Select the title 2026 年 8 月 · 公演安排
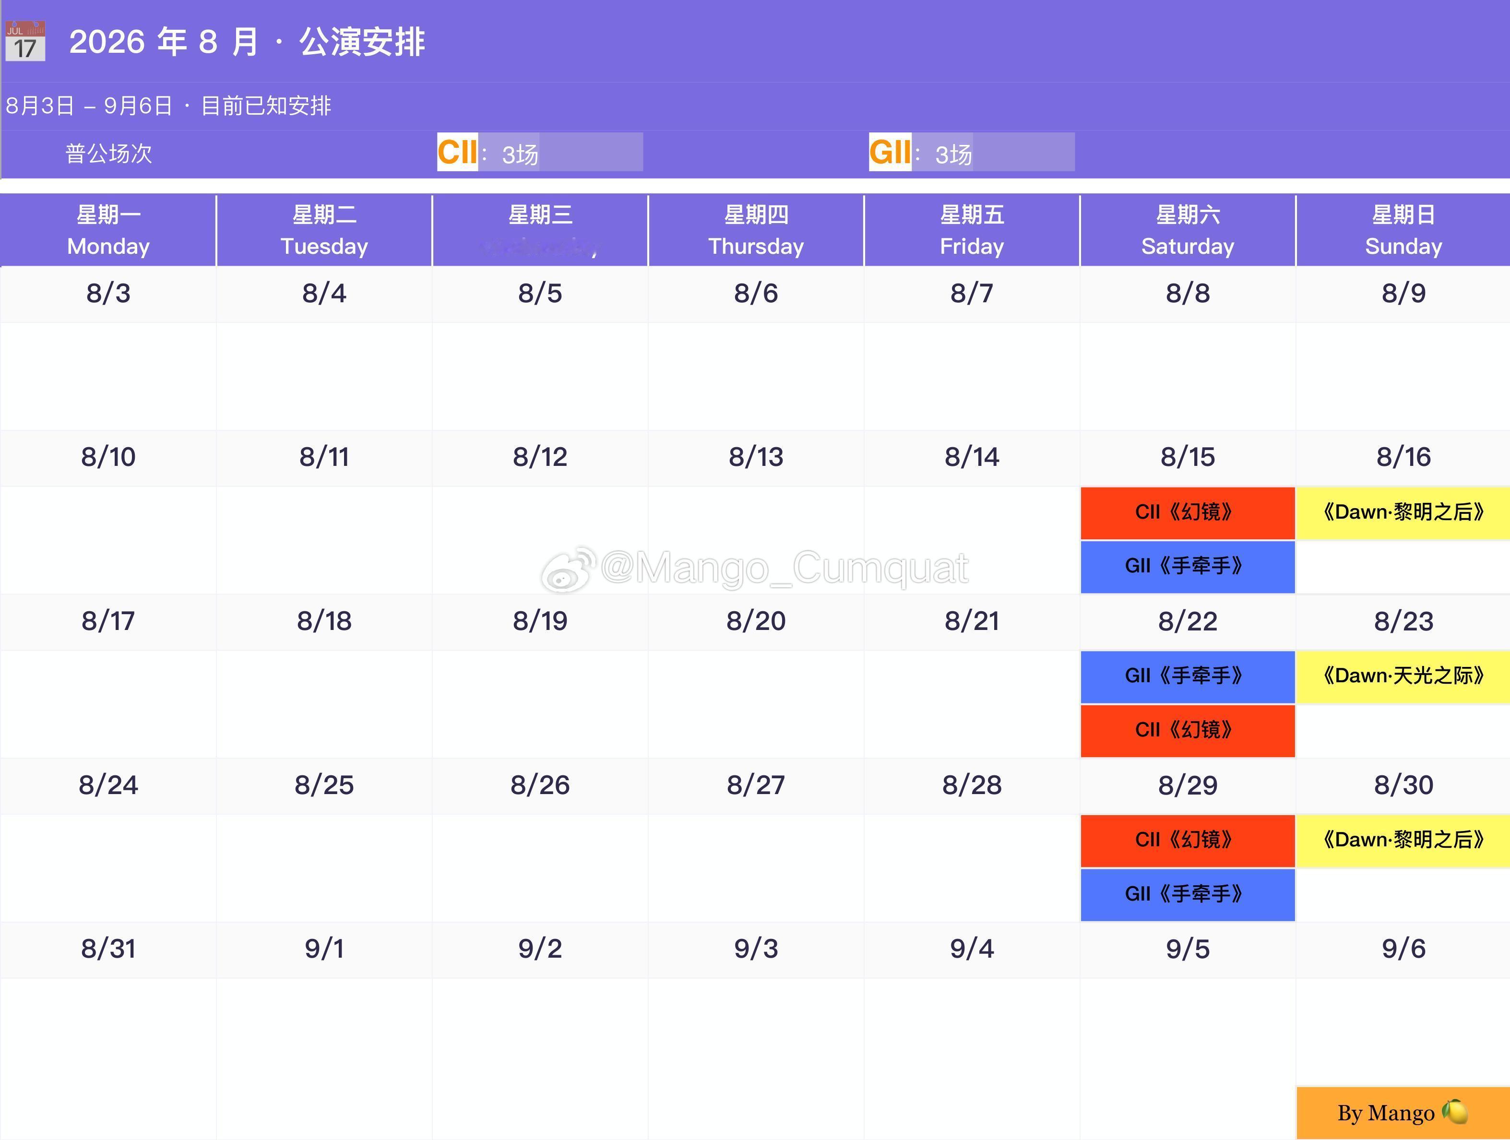This screenshot has height=1140, width=1510. (247, 42)
